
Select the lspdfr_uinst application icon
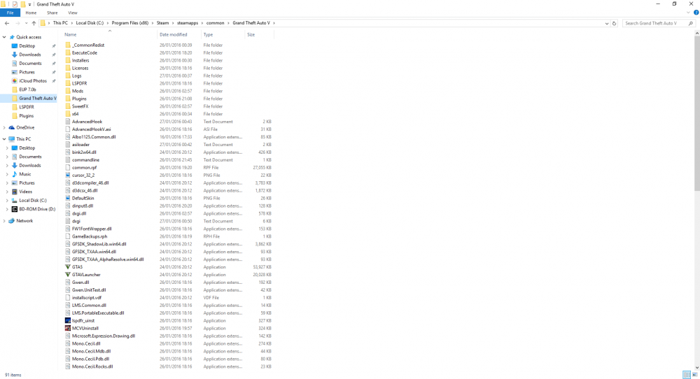coord(68,320)
